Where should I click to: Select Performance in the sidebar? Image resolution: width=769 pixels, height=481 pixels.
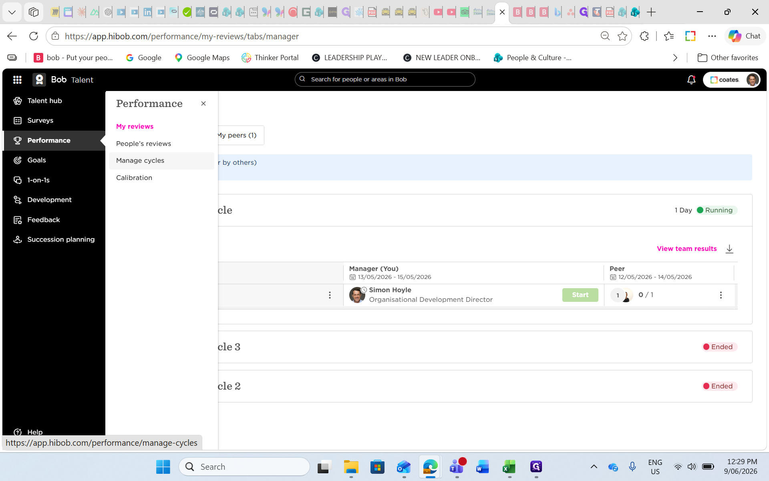[54, 141]
